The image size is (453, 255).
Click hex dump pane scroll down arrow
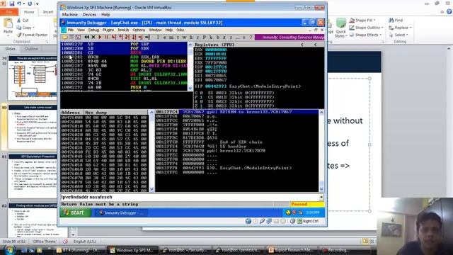[151, 189]
